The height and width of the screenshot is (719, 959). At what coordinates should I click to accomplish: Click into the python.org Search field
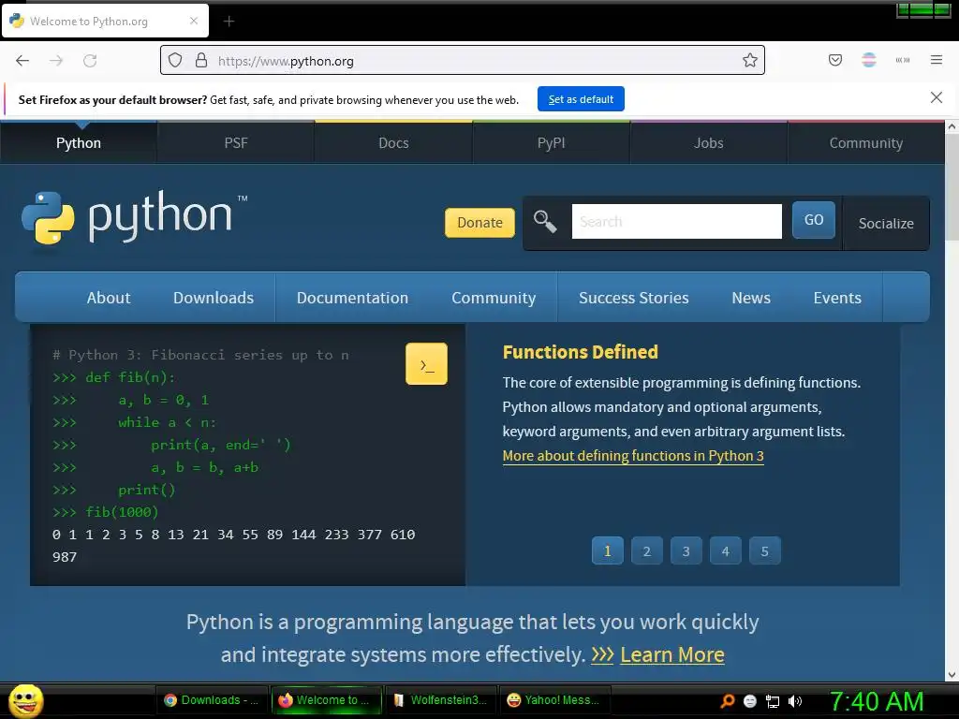point(676,221)
